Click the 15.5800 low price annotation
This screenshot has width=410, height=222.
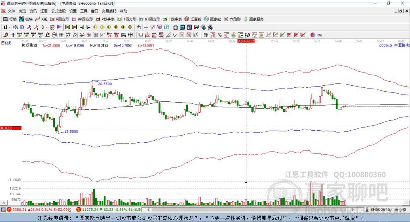point(71,131)
